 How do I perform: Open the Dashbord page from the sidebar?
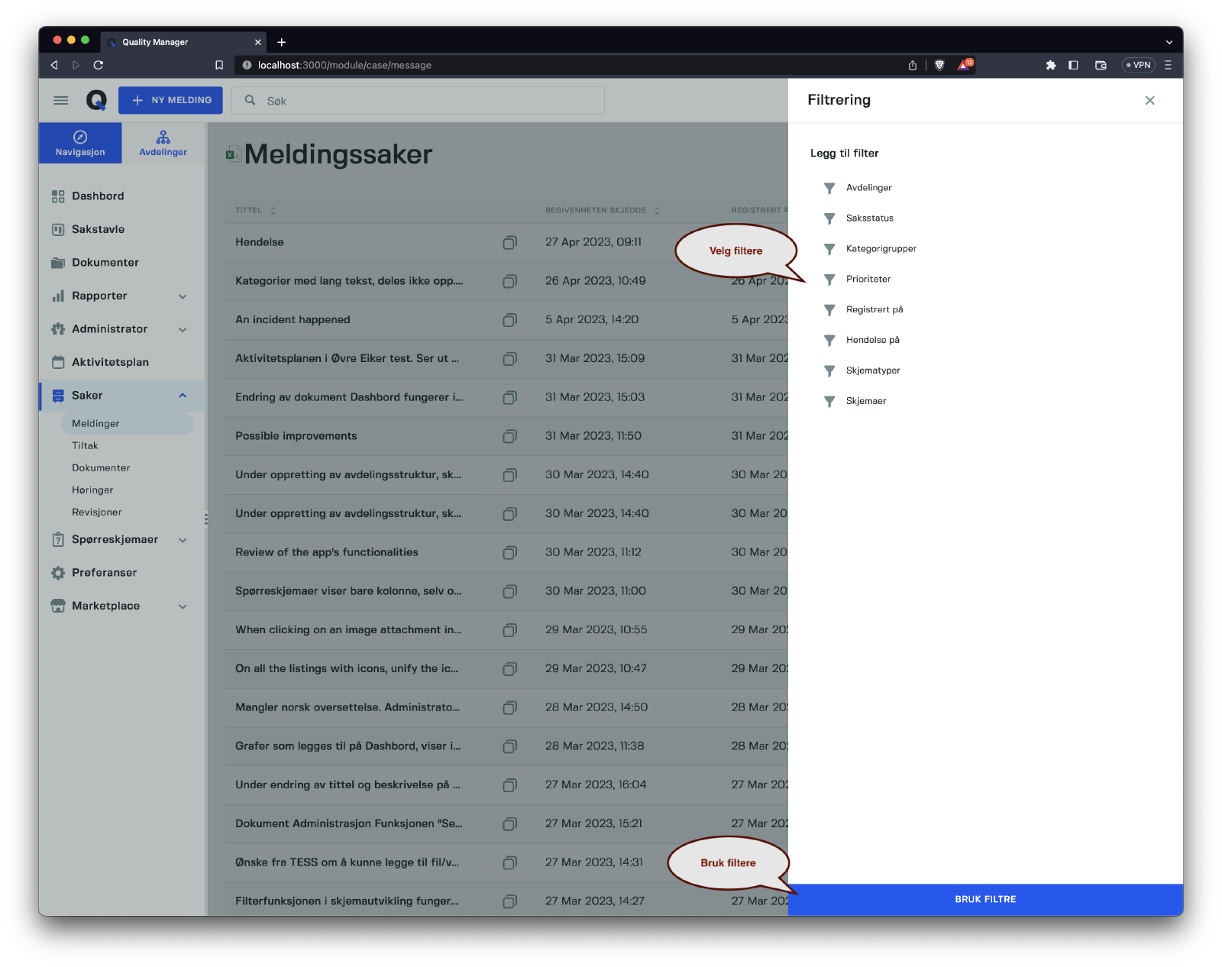(97, 196)
